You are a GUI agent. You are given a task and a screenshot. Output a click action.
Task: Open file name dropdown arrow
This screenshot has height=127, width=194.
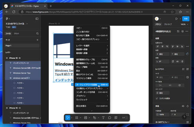point(27,24)
